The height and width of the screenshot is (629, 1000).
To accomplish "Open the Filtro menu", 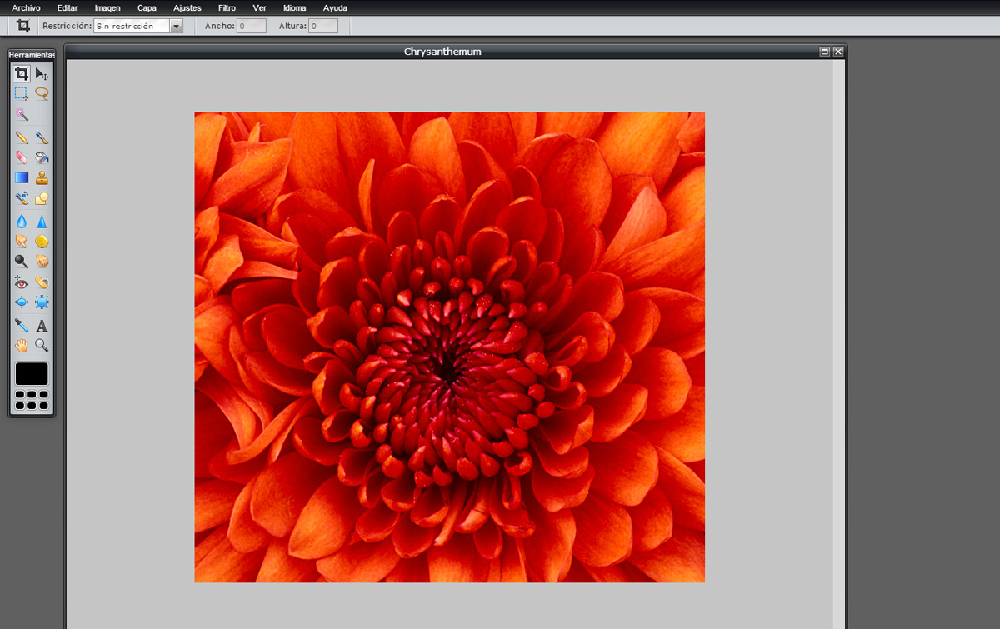I will (227, 7).
